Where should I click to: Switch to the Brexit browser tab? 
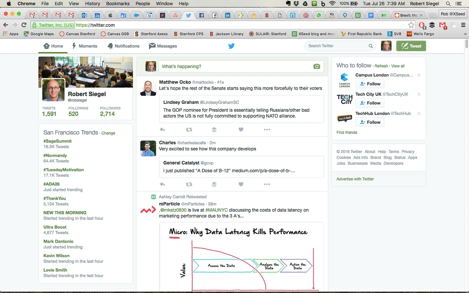point(409,15)
